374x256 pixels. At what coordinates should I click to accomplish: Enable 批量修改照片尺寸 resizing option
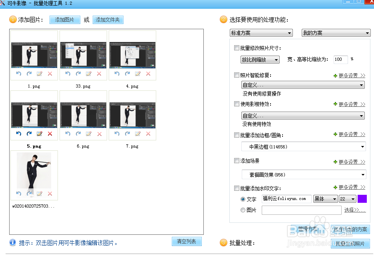click(236, 48)
